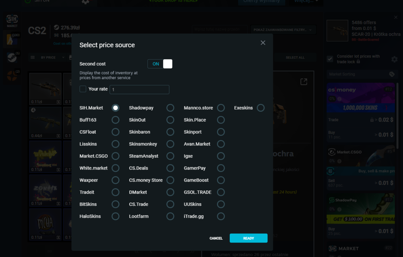403x257 pixels.
Task: Pick the SkinOut radio button
Action: [x=170, y=120]
